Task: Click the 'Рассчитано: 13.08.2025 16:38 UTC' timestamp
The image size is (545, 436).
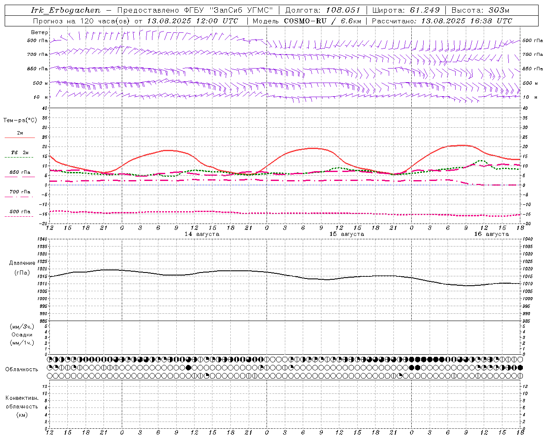Action: 442,21
